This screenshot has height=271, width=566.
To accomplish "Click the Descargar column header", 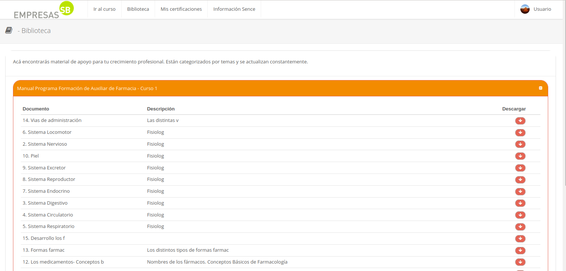I will 514,109.
